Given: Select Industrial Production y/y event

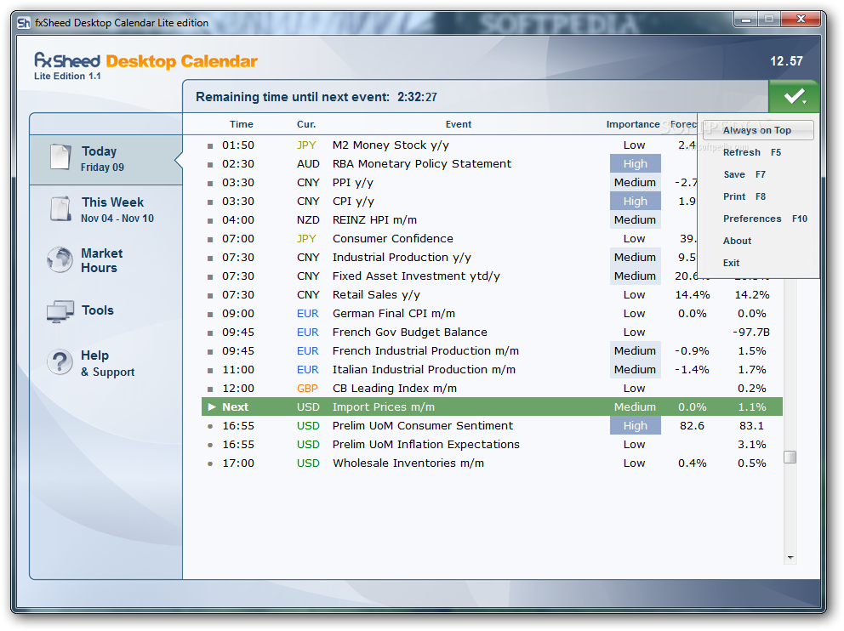Looking at the screenshot, I should click(402, 257).
